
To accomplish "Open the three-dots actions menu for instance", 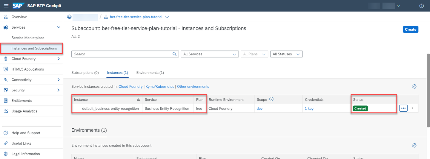I will pyautogui.click(x=403, y=108).
